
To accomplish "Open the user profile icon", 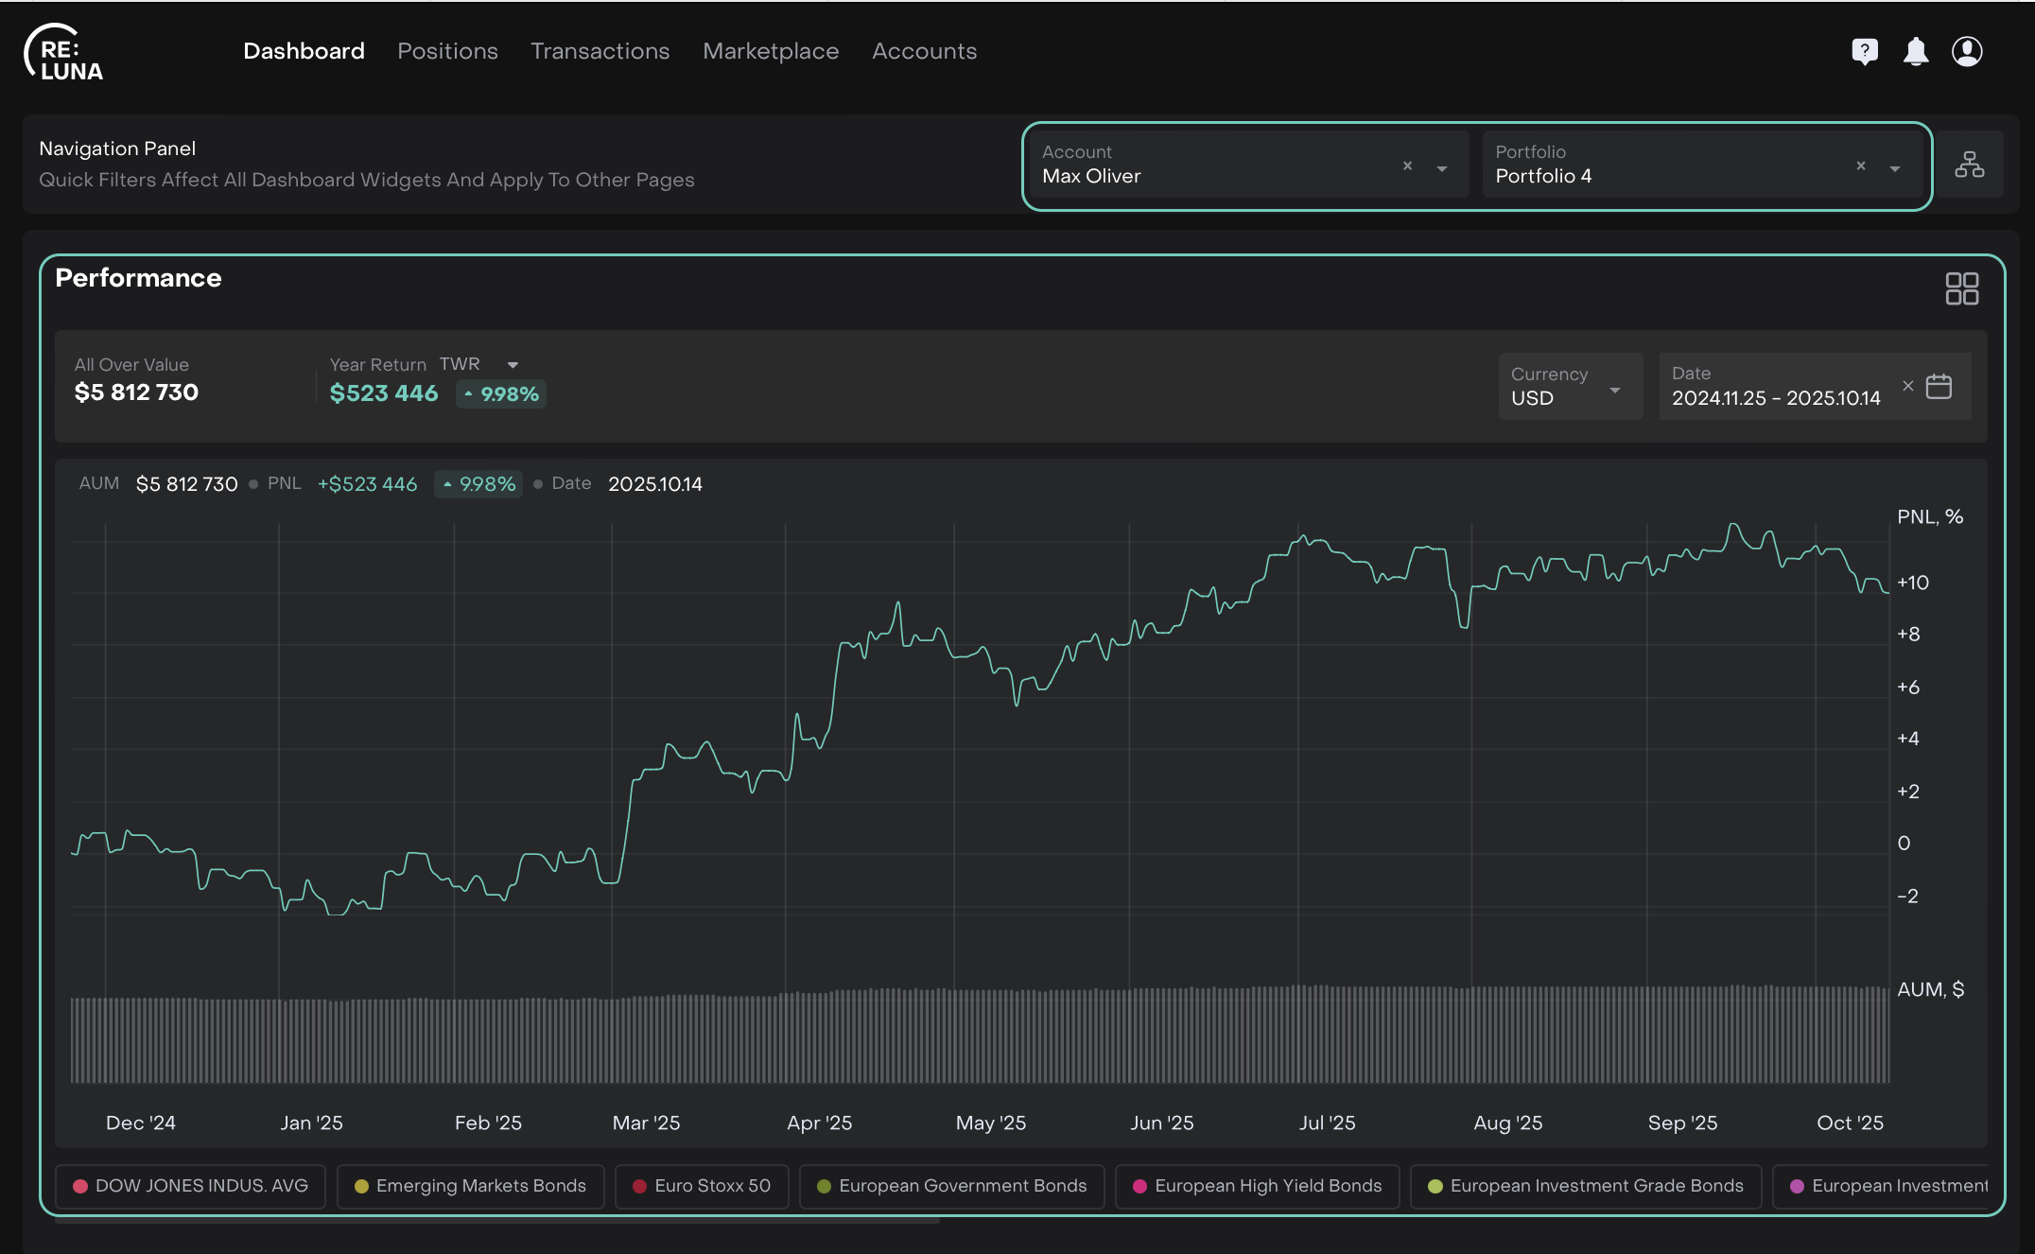I will click(x=1967, y=51).
